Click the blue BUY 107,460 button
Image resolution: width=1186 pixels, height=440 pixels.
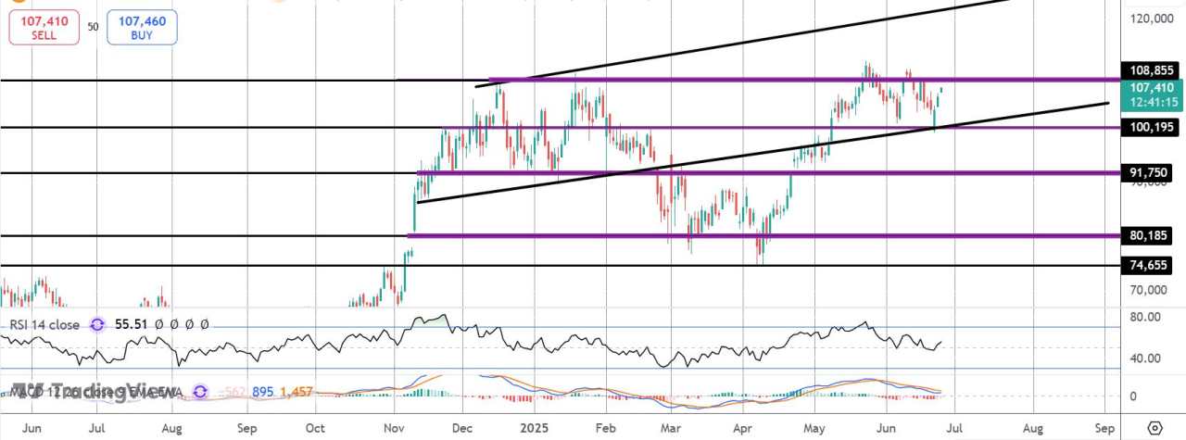pyautogui.click(x=142, y=28)
